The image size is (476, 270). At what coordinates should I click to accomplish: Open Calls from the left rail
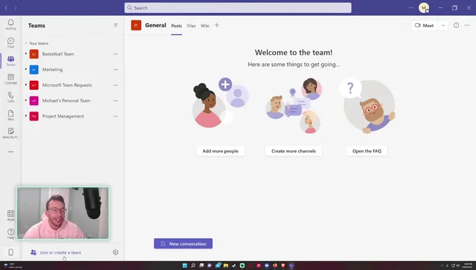coord(11,97)
